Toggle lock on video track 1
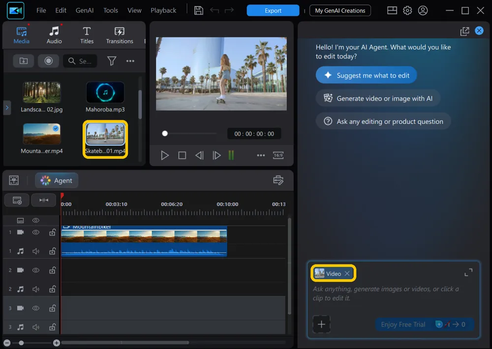This screenshot has width=492, height=349. coord(53,233)
